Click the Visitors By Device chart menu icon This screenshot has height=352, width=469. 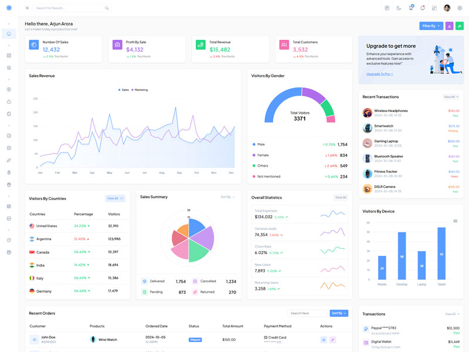[x=456, y=221]
